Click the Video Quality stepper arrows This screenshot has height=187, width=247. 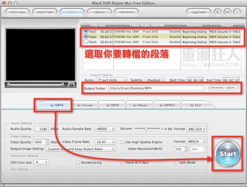coord(47,142)
